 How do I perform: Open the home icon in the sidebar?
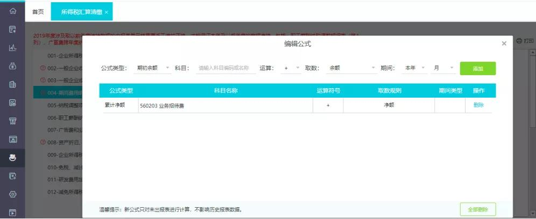[13, 11]
